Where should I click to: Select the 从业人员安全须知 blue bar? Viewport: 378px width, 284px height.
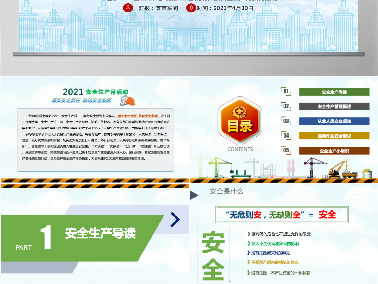[334, 121]
